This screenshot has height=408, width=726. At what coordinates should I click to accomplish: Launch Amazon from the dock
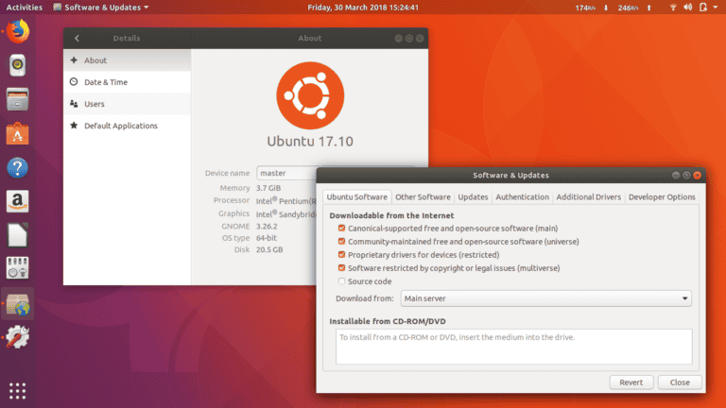tap(18, 201)
